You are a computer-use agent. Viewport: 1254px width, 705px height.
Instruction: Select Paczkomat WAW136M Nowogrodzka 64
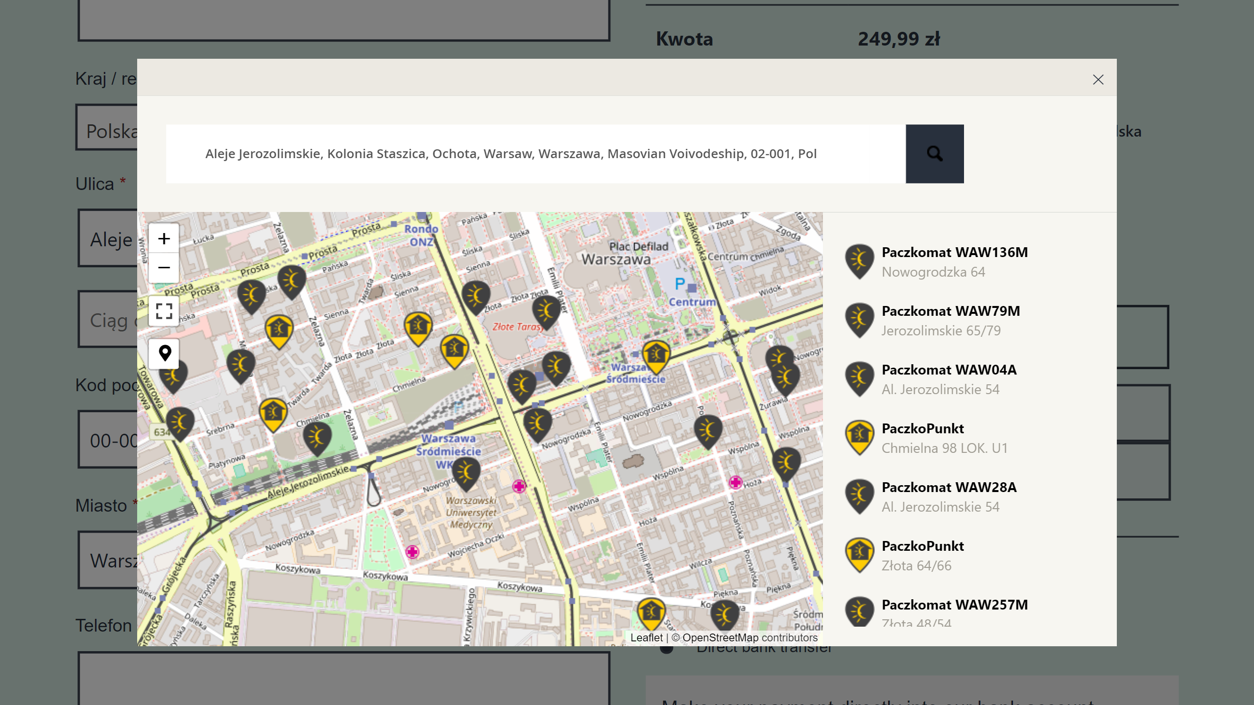pos(970,262)
